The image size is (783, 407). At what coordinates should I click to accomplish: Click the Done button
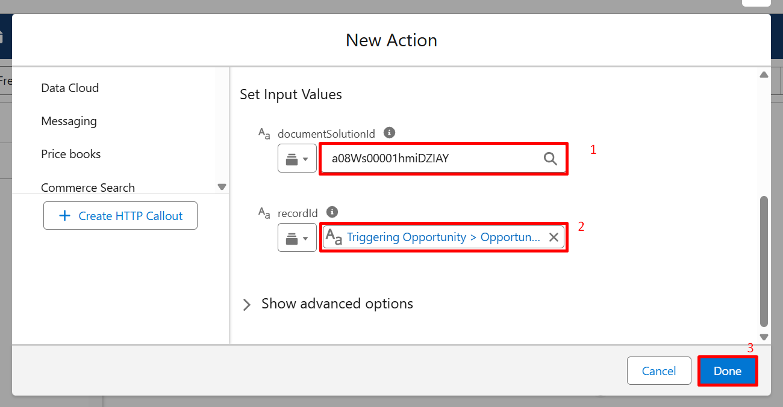click(728, 371)
